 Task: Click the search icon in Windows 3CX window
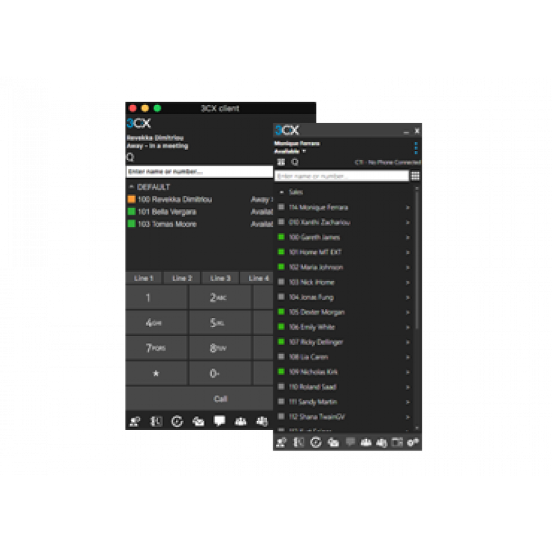(295, 162)
